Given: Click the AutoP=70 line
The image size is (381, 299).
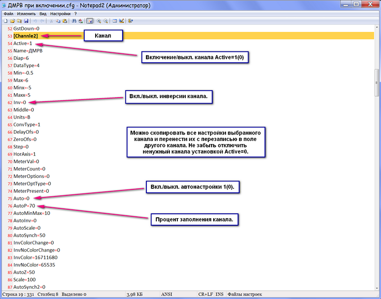Looking at the screenshot, I should 24,206.
